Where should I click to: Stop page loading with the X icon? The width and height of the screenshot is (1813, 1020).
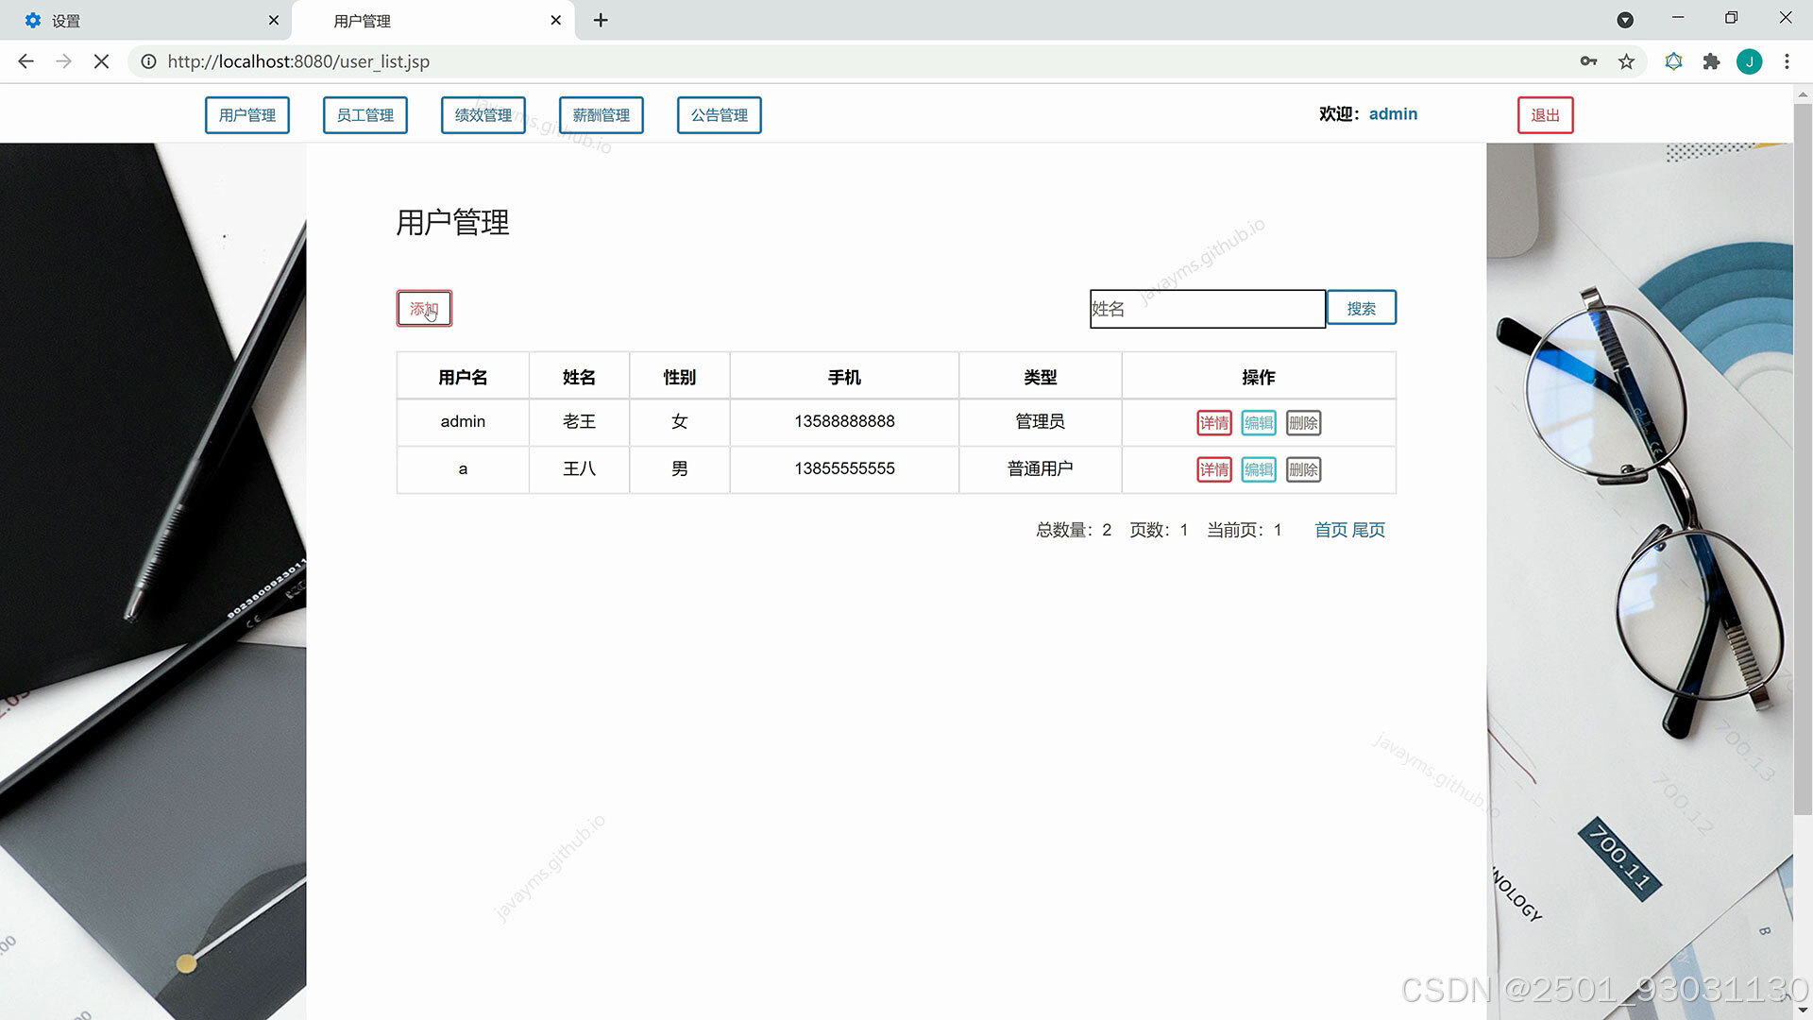(101, 61)
